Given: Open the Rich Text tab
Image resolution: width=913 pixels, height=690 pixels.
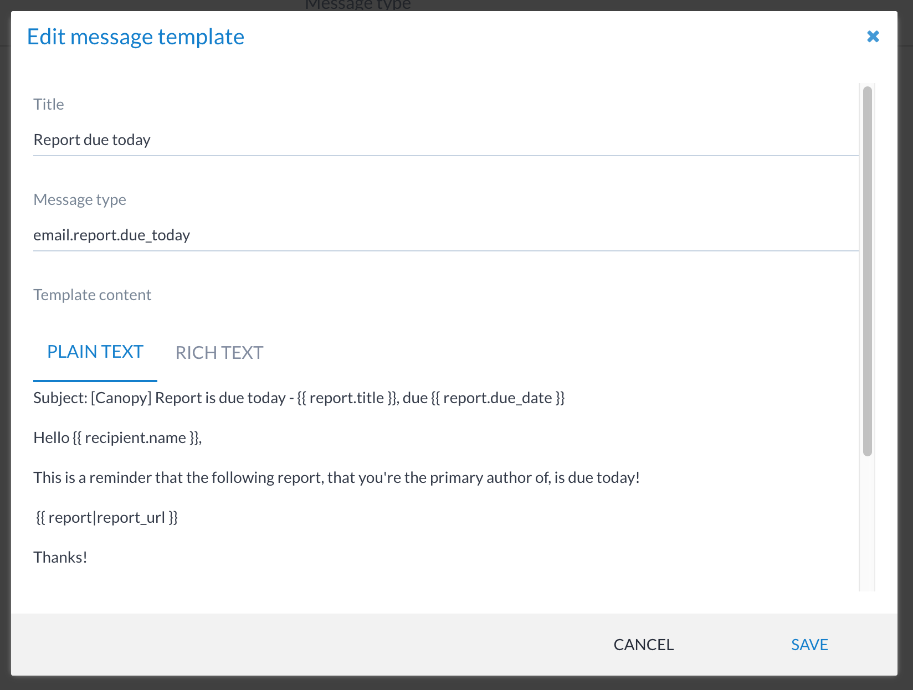Looking at the screenshot, I should (x=219, y=353).
